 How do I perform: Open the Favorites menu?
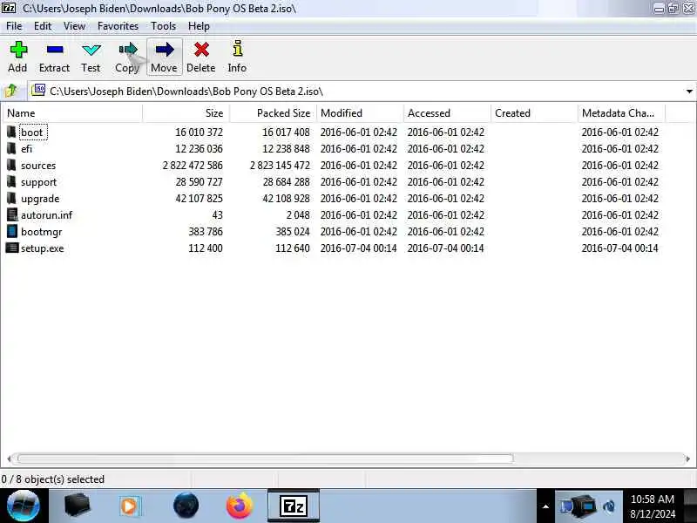(118, 26)
